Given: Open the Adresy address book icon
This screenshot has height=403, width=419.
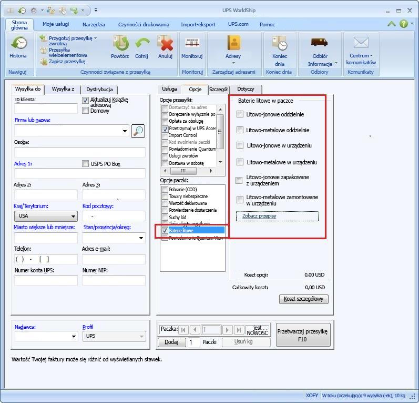Looking at the screenshot, I should point(234,43).
